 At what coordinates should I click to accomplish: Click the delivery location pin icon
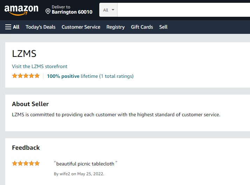[48, 12]
